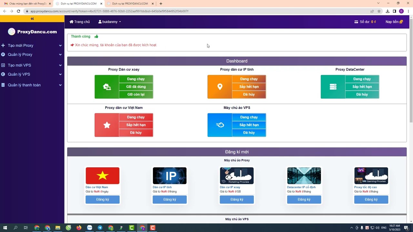Open Đã hủy under Proxy DataCenter
Viewport: 413px width, 232px height.
click(x=362, y=94)
